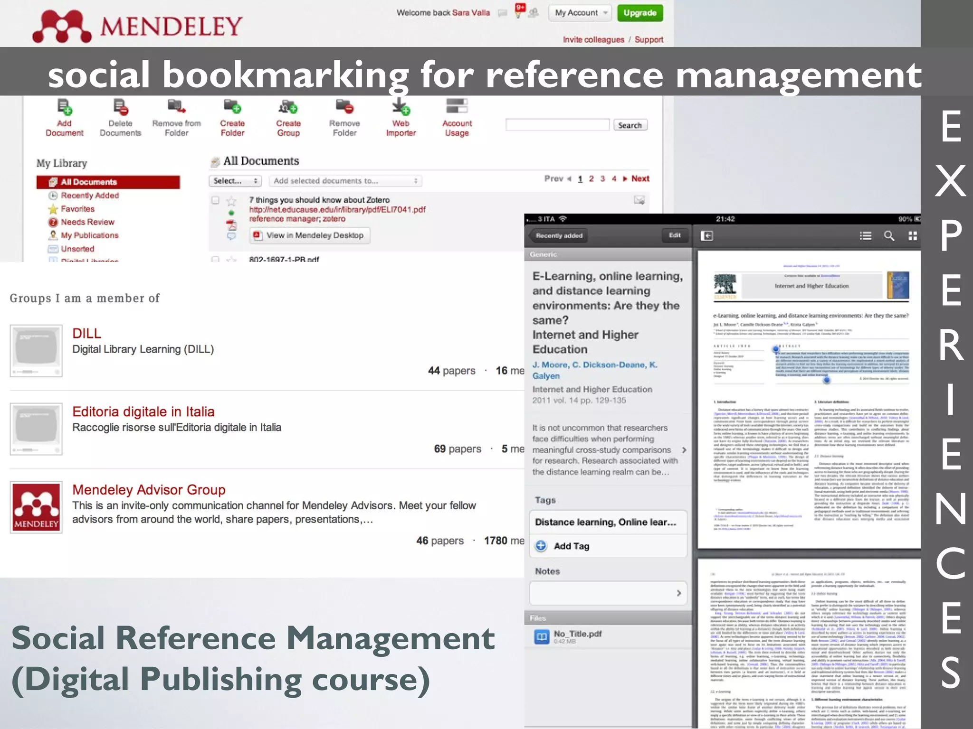Expand the abstract with the chevron
This screenshot has height=729, width=973.
tap(684, 450)
